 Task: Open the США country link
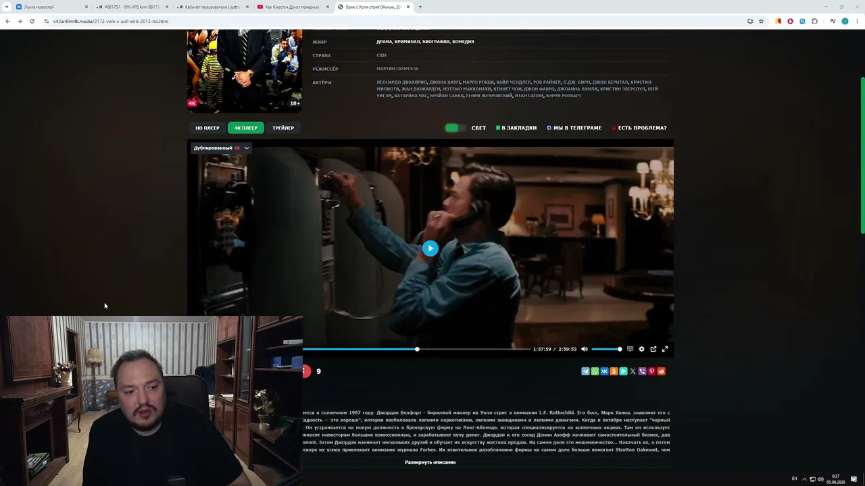(382, 55)
